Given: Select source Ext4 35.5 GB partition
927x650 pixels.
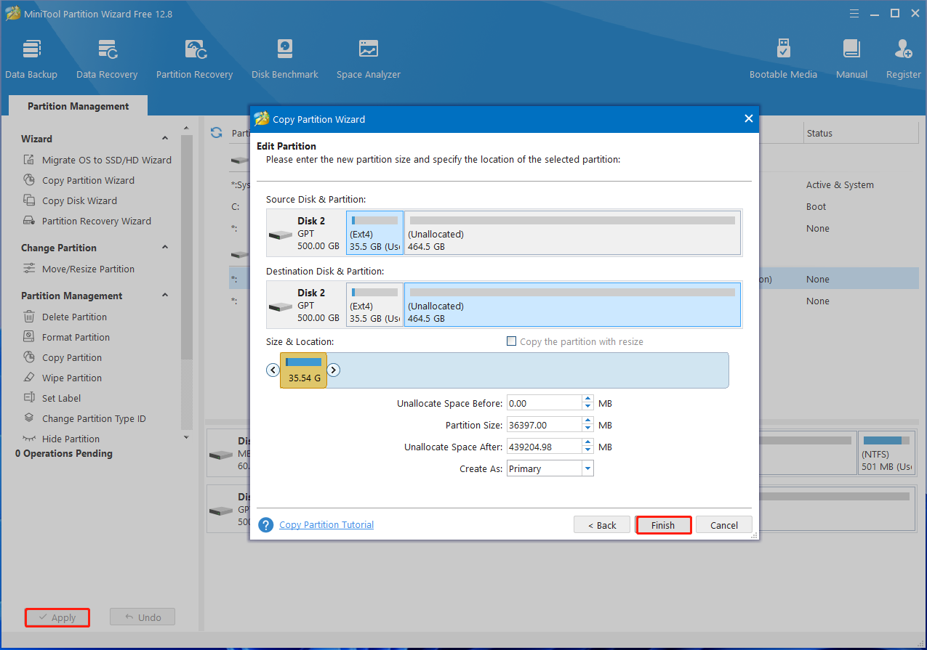Looking at the screenshot, I should (374, 233).
